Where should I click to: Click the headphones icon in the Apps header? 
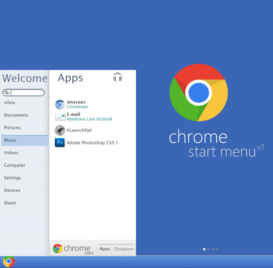point(117,77)
